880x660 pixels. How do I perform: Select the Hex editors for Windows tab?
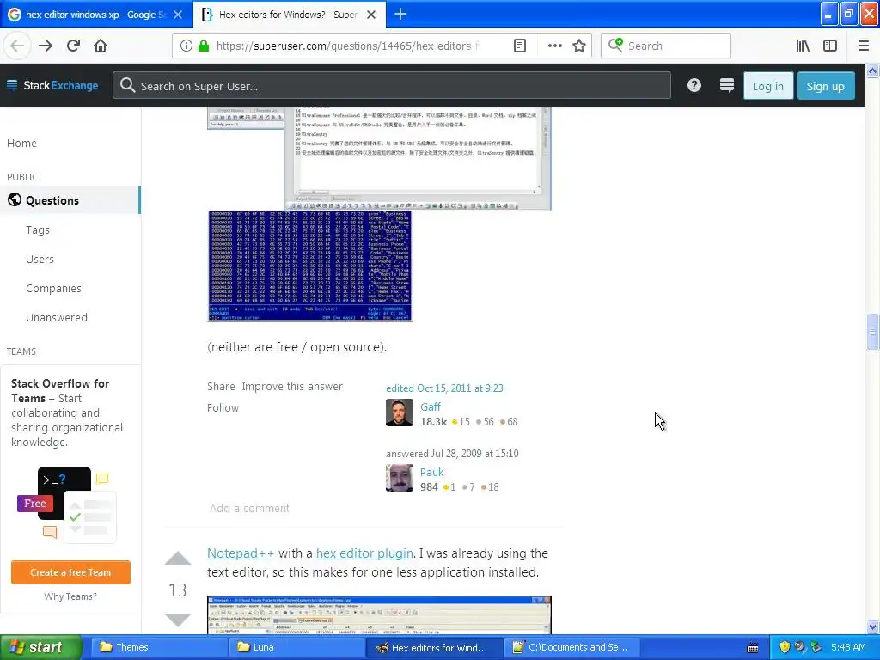[x=289, y=15]
